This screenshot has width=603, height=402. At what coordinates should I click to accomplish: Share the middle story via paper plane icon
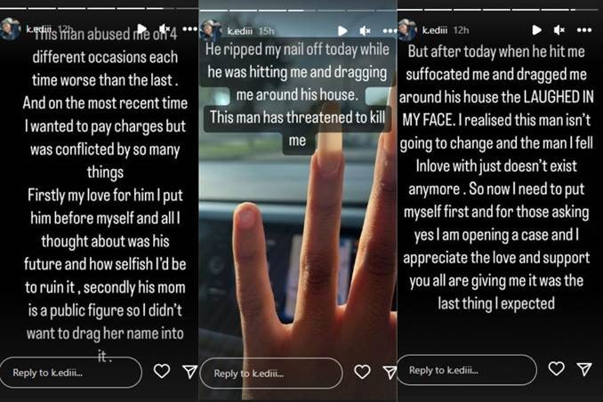pos(390,372)
